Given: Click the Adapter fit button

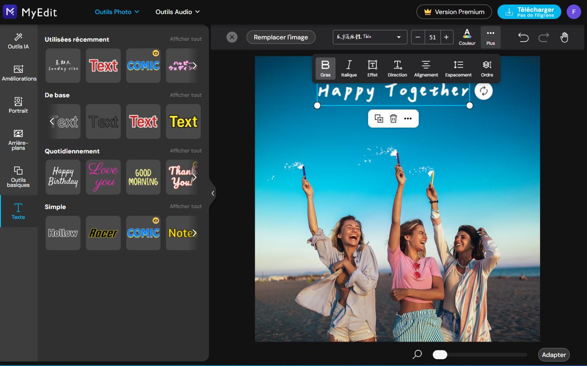Looking at the screenshot, I should tap(554, 355).
